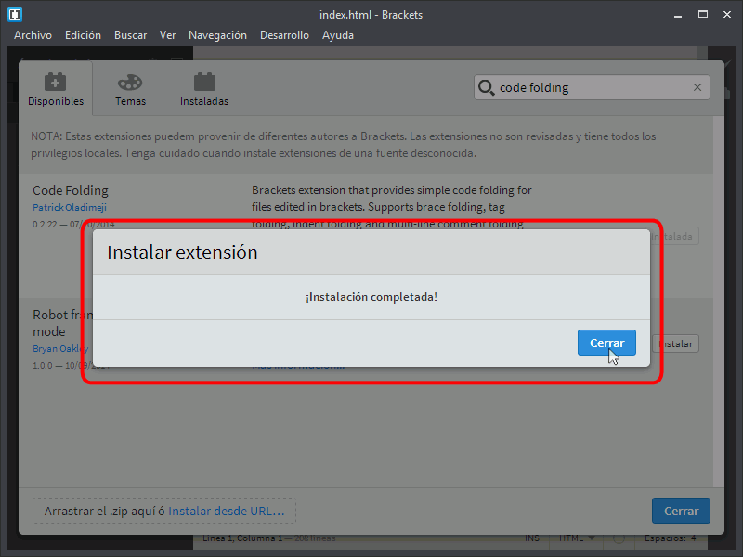Click the "Arrastrar el .zip aquí ó" drop zone
743x557 pixels.
164,511
